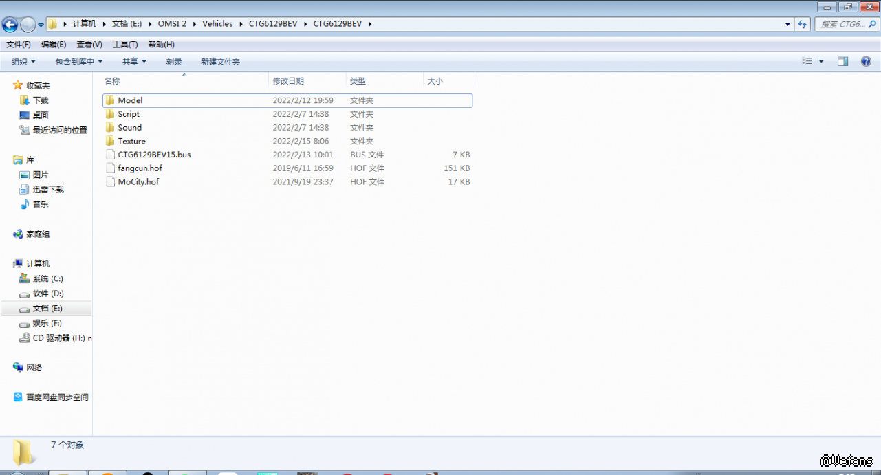Select the CTG6129BEV15.bus file icon

[x=110, y=155]
